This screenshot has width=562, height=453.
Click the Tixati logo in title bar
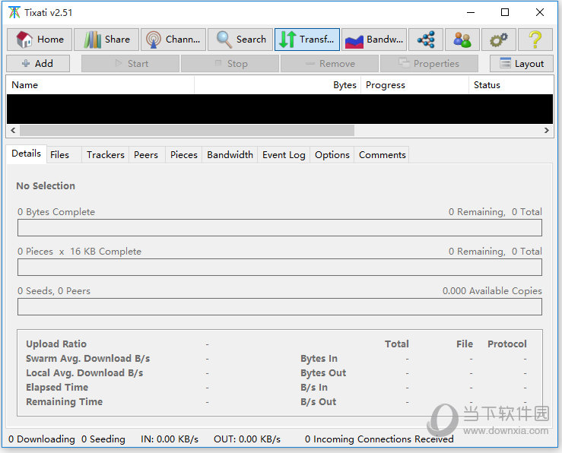tap(14, 12)
